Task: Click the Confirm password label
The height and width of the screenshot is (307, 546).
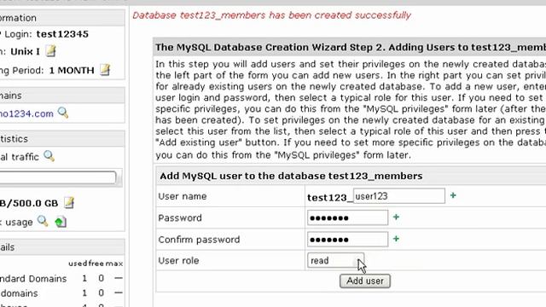Action: click(x=199, y=240)
